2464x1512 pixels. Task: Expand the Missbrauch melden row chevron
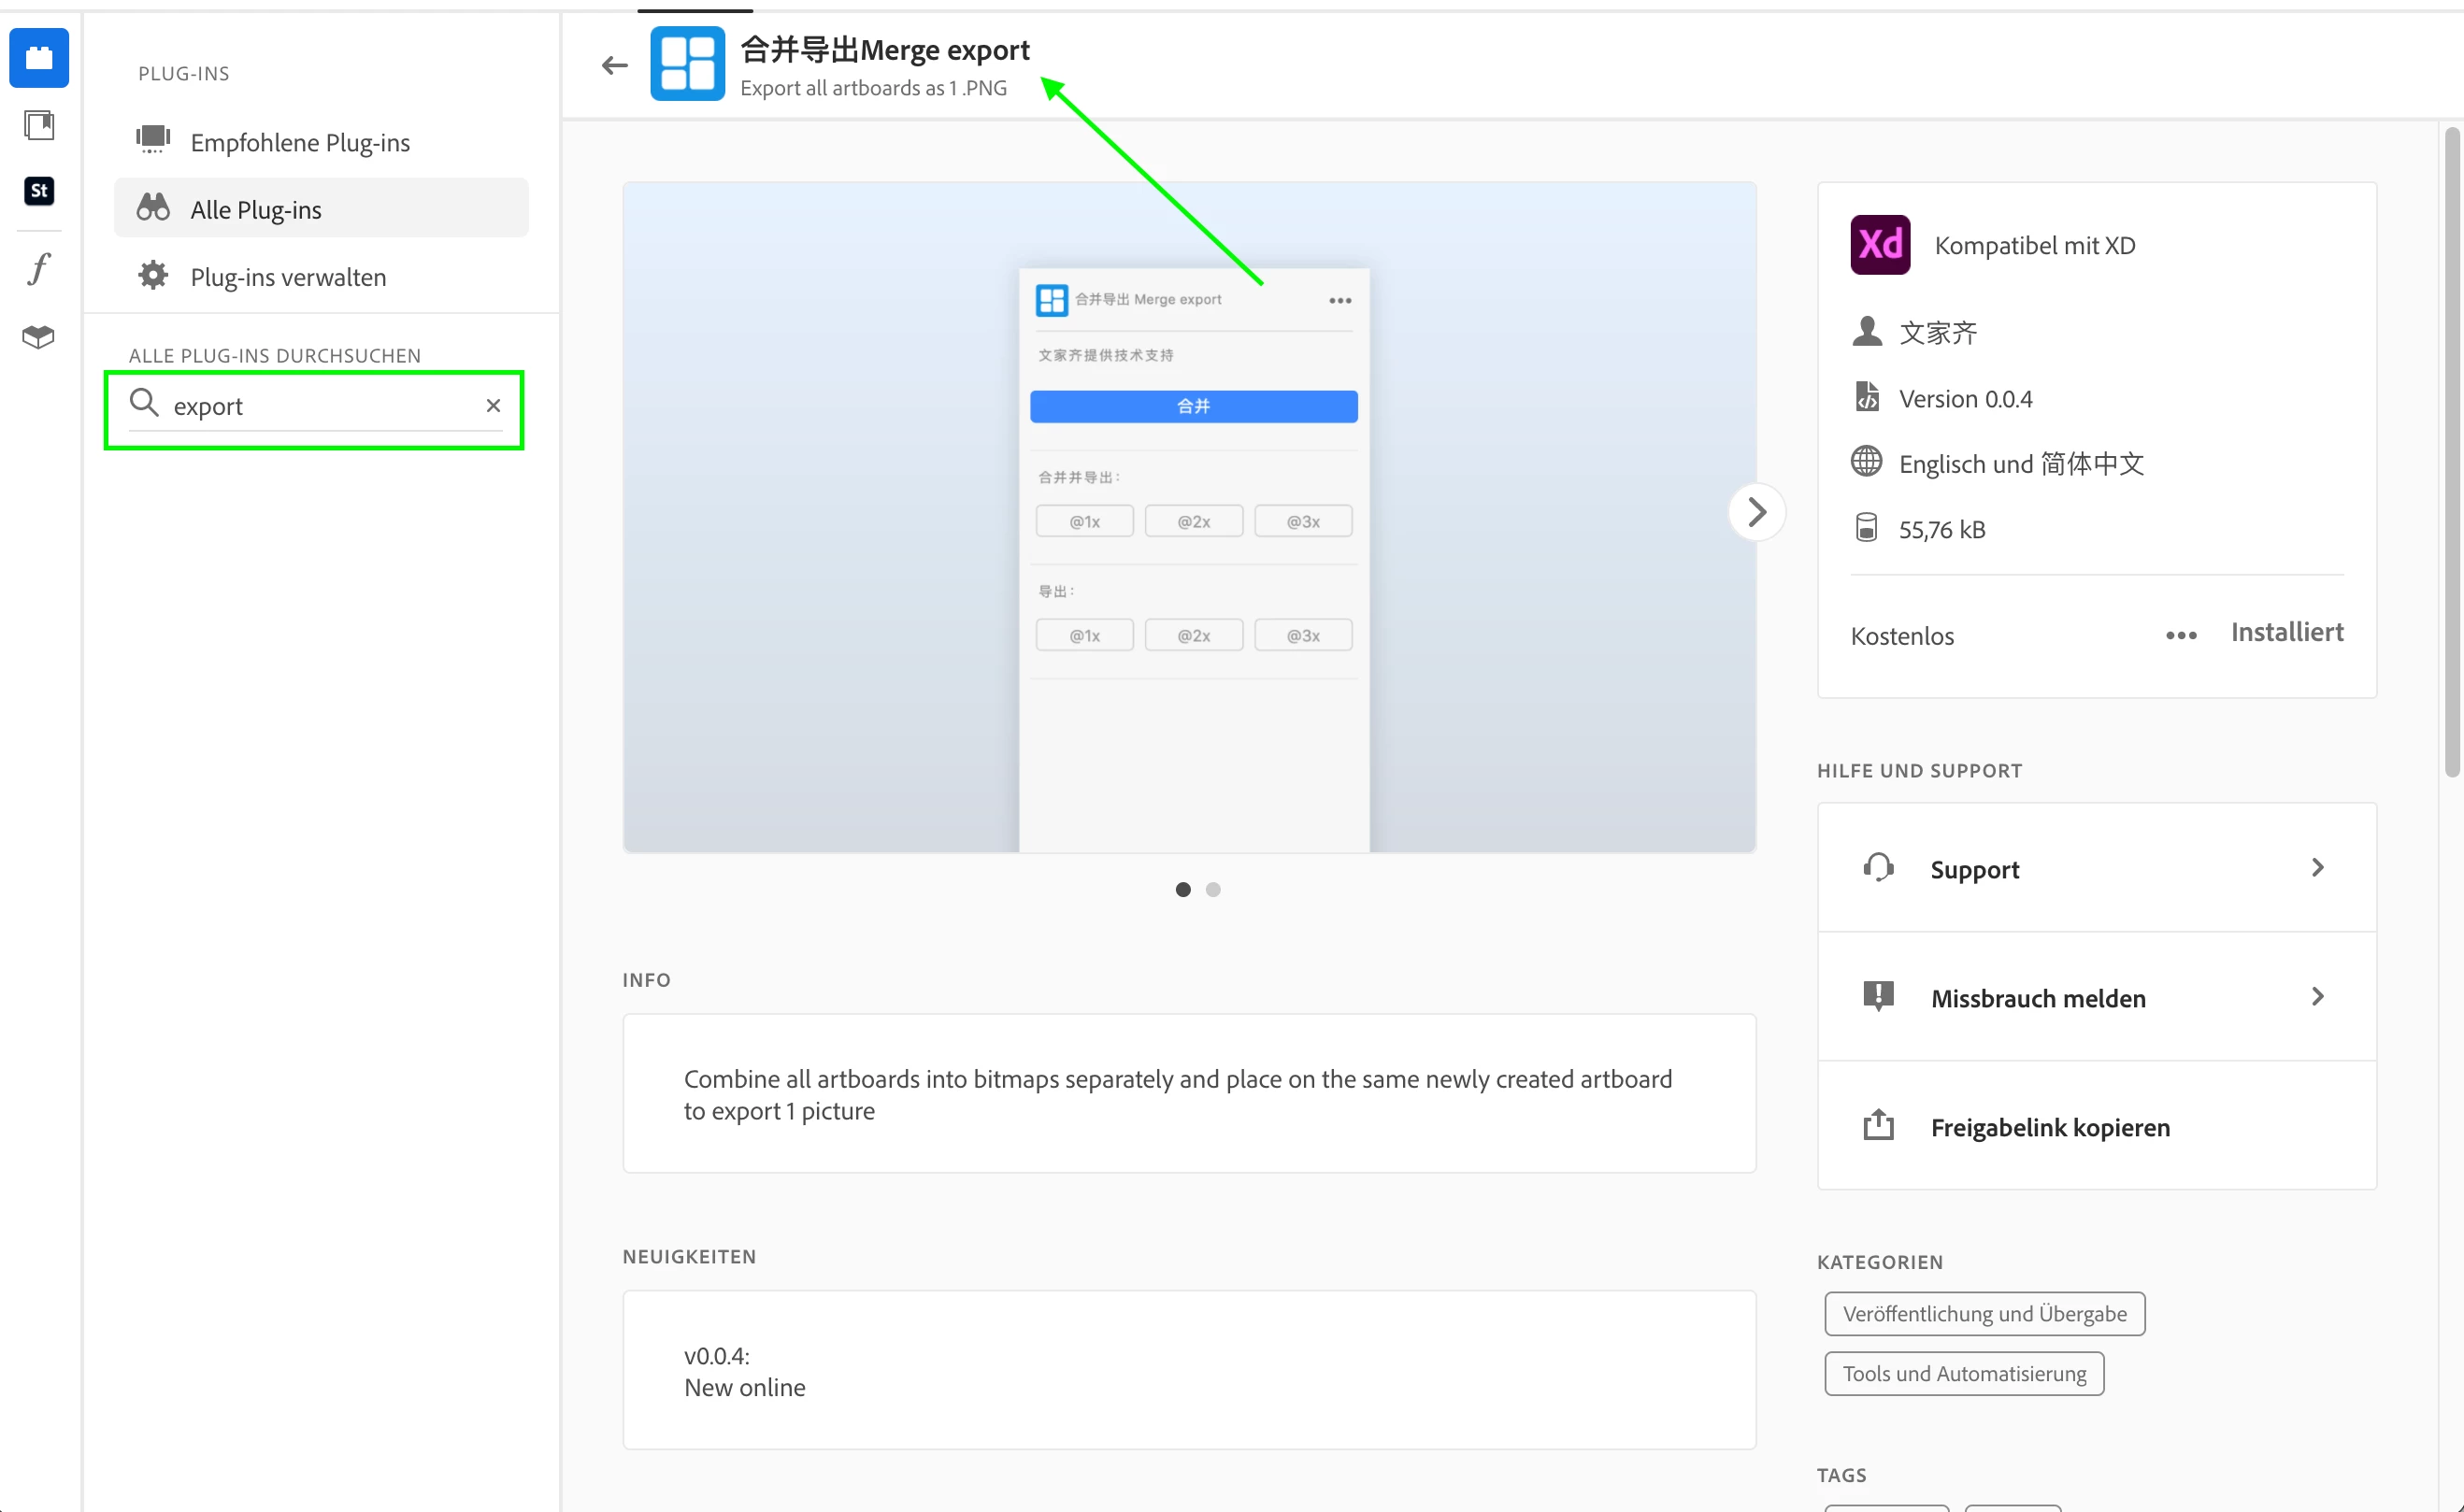2317,996
